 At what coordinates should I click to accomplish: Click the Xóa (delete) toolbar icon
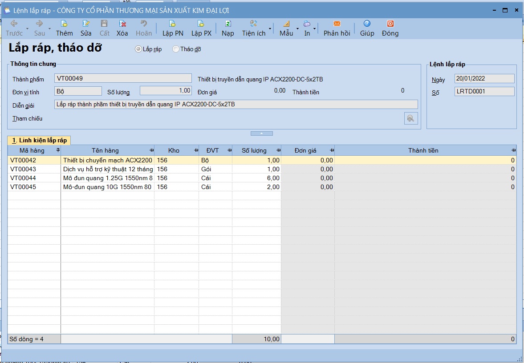[122, 24]
